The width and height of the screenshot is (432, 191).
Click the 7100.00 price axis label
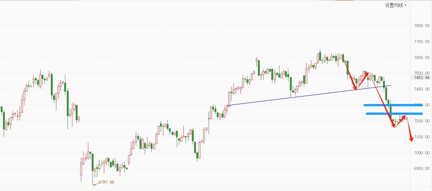point(422,137)
